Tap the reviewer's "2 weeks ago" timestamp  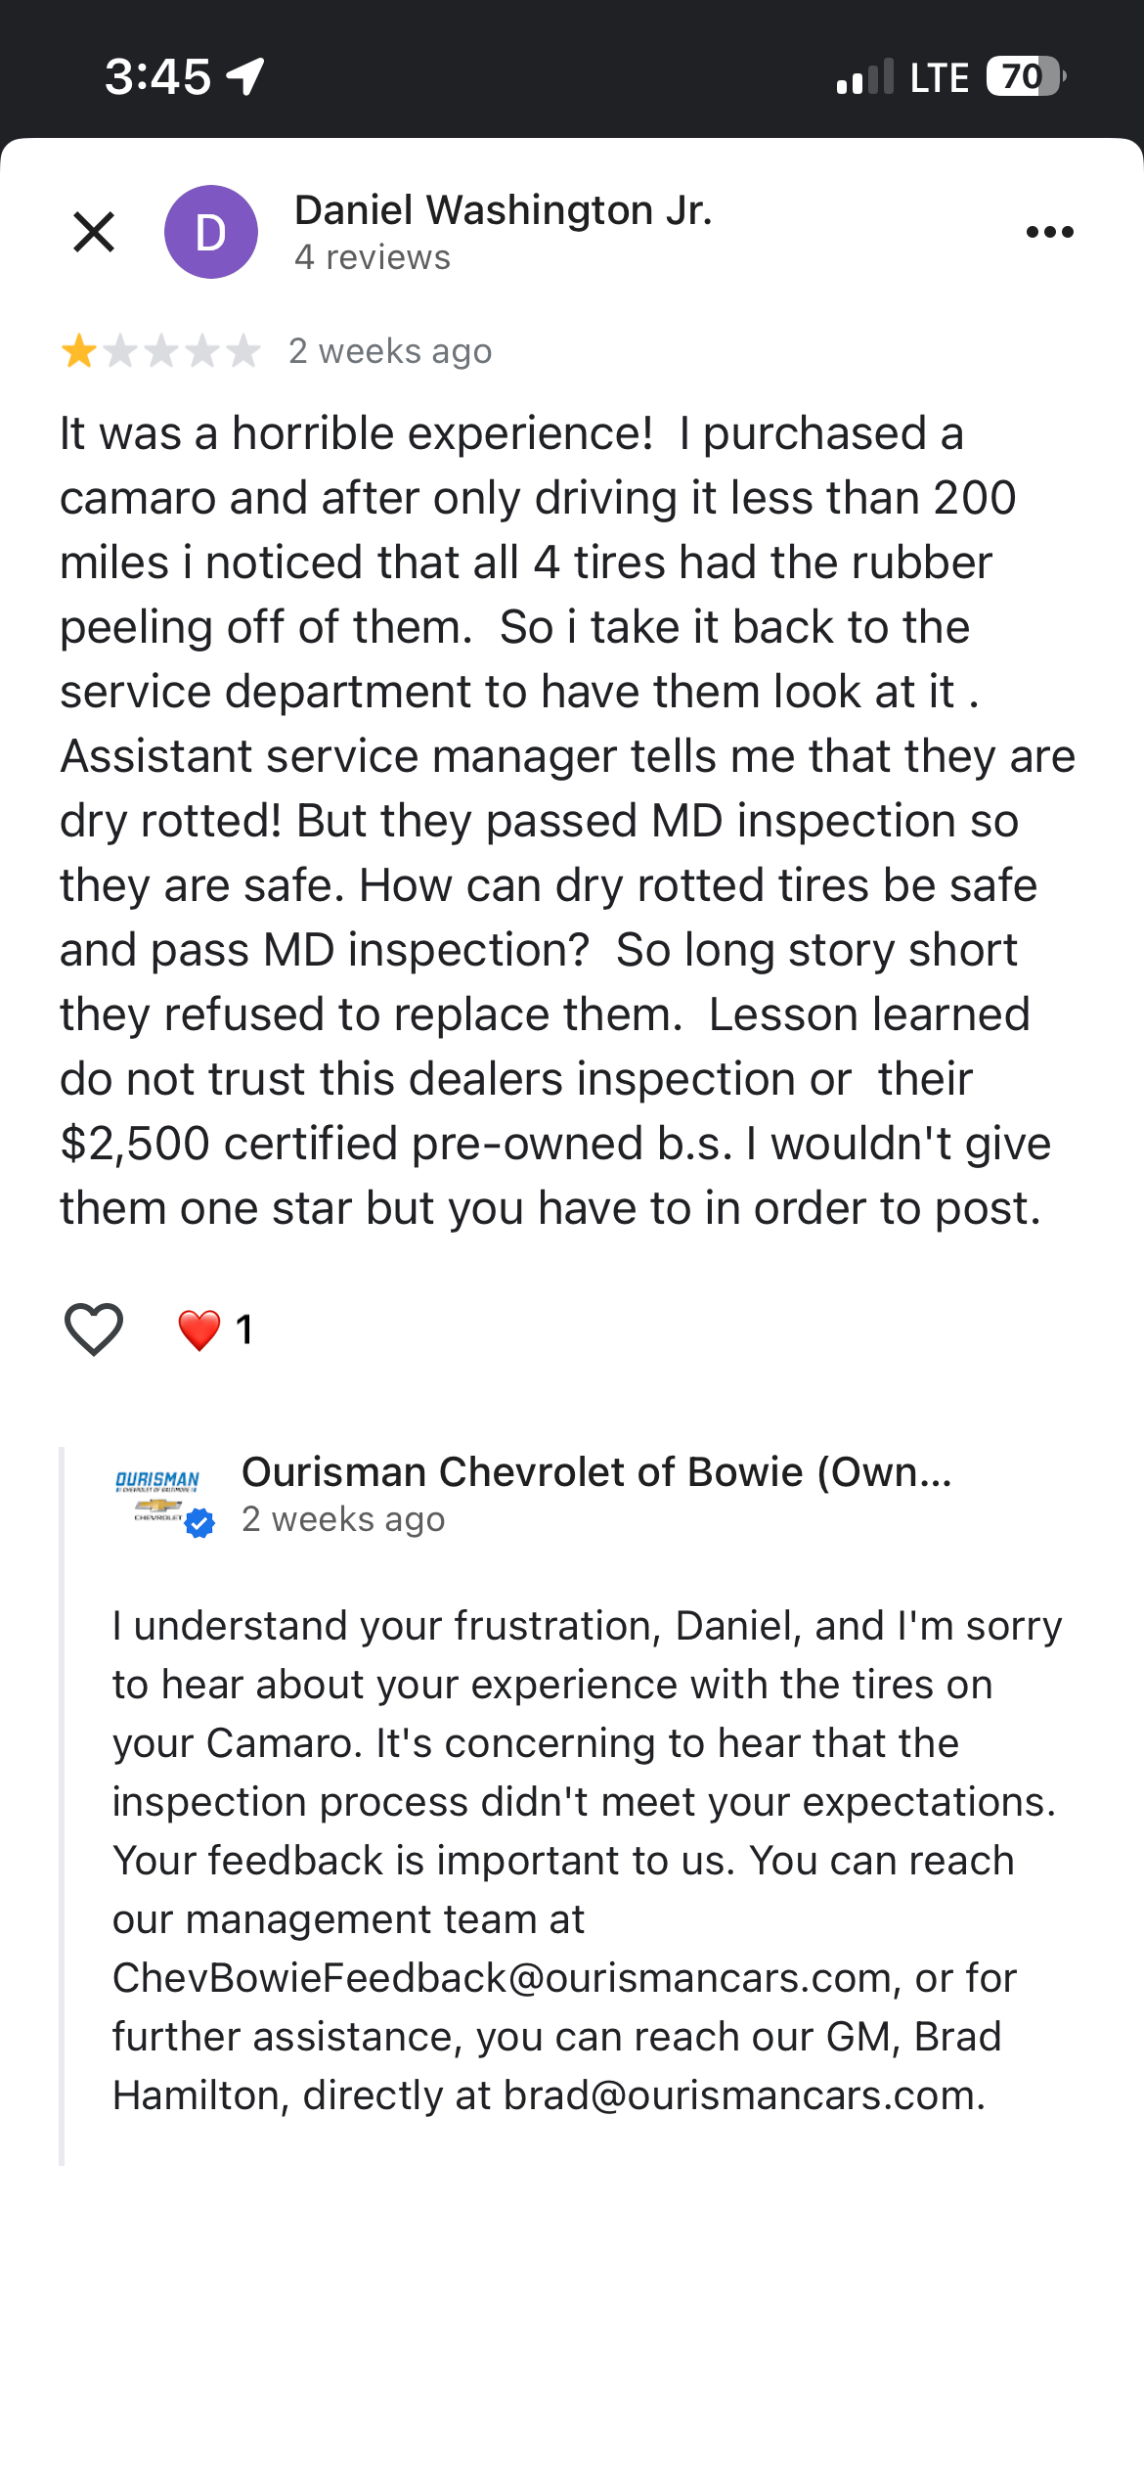pos(390,351)
